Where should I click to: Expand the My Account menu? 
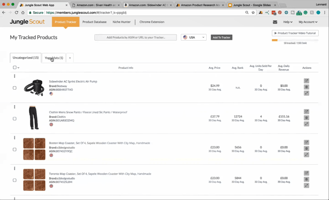(308, 22)
